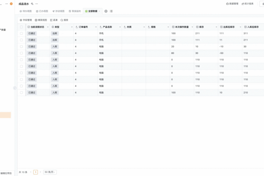
Task: Click the 紧凑 row density option
Action: [54, 20]
